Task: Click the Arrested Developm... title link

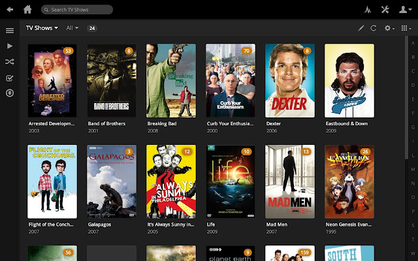Action: (x=52, y=123)
